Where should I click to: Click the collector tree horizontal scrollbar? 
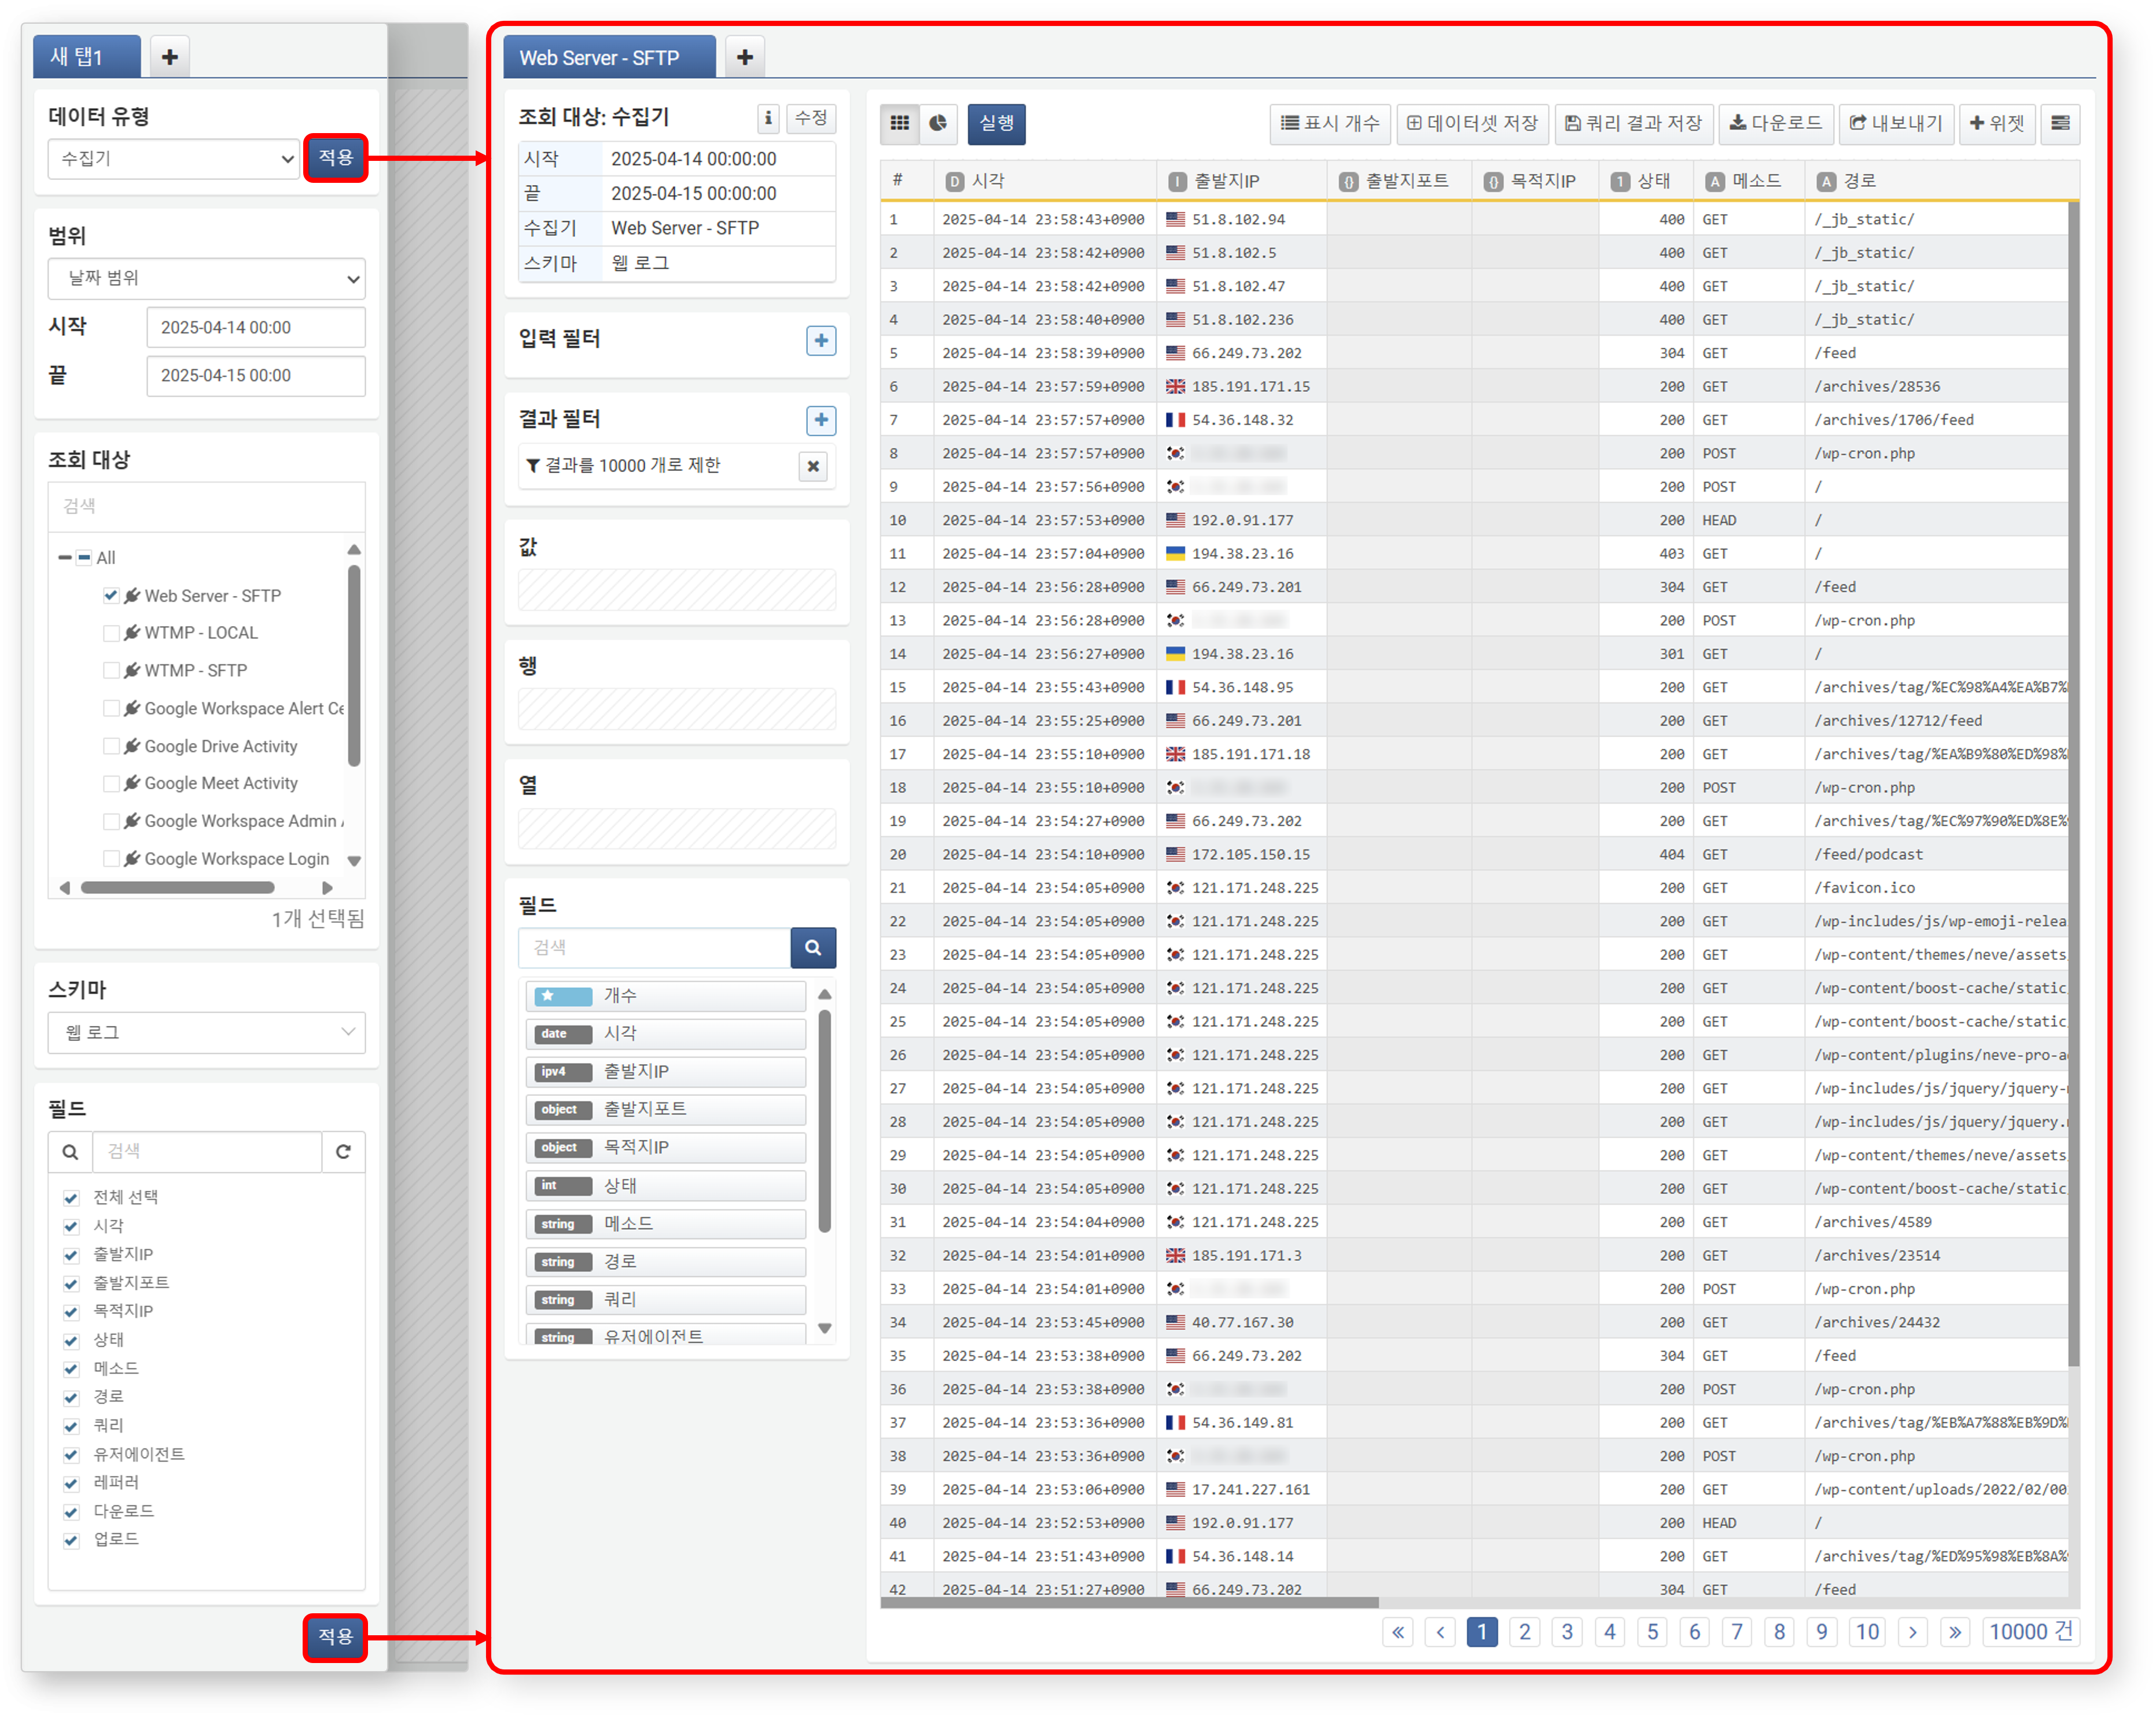click(x=178, y=887)
